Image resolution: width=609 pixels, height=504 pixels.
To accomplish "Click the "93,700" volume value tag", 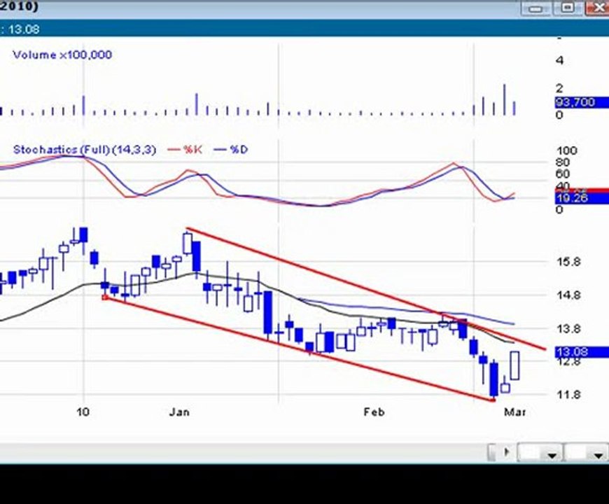I will click(582, 102).
